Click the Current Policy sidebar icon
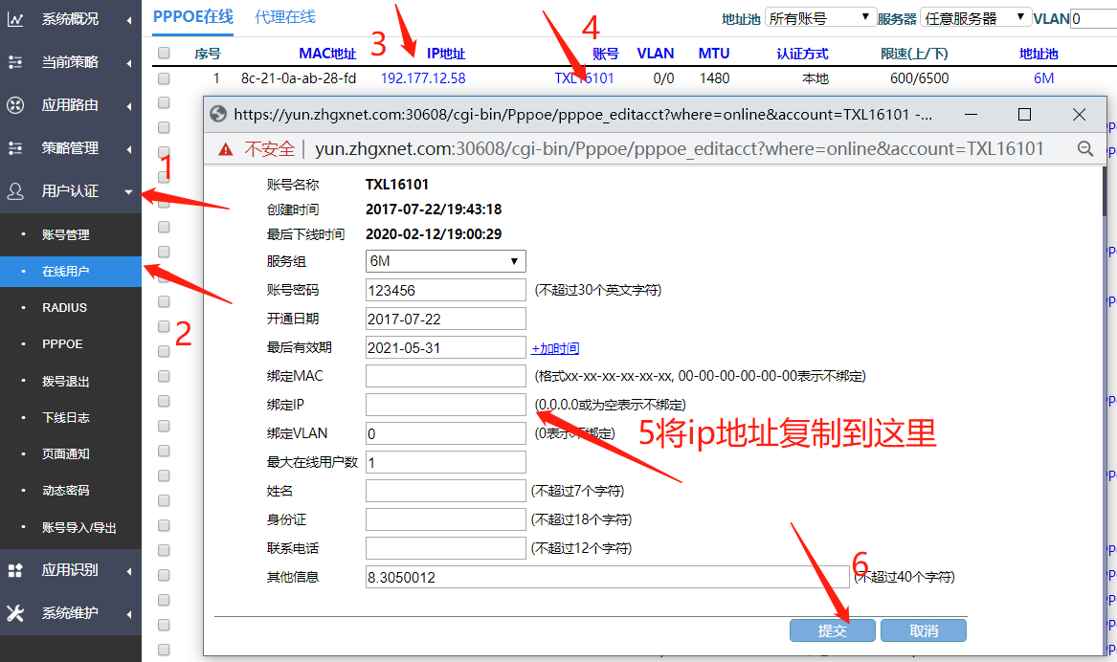Screen dimensions: 1117x662 pos(15,62)
